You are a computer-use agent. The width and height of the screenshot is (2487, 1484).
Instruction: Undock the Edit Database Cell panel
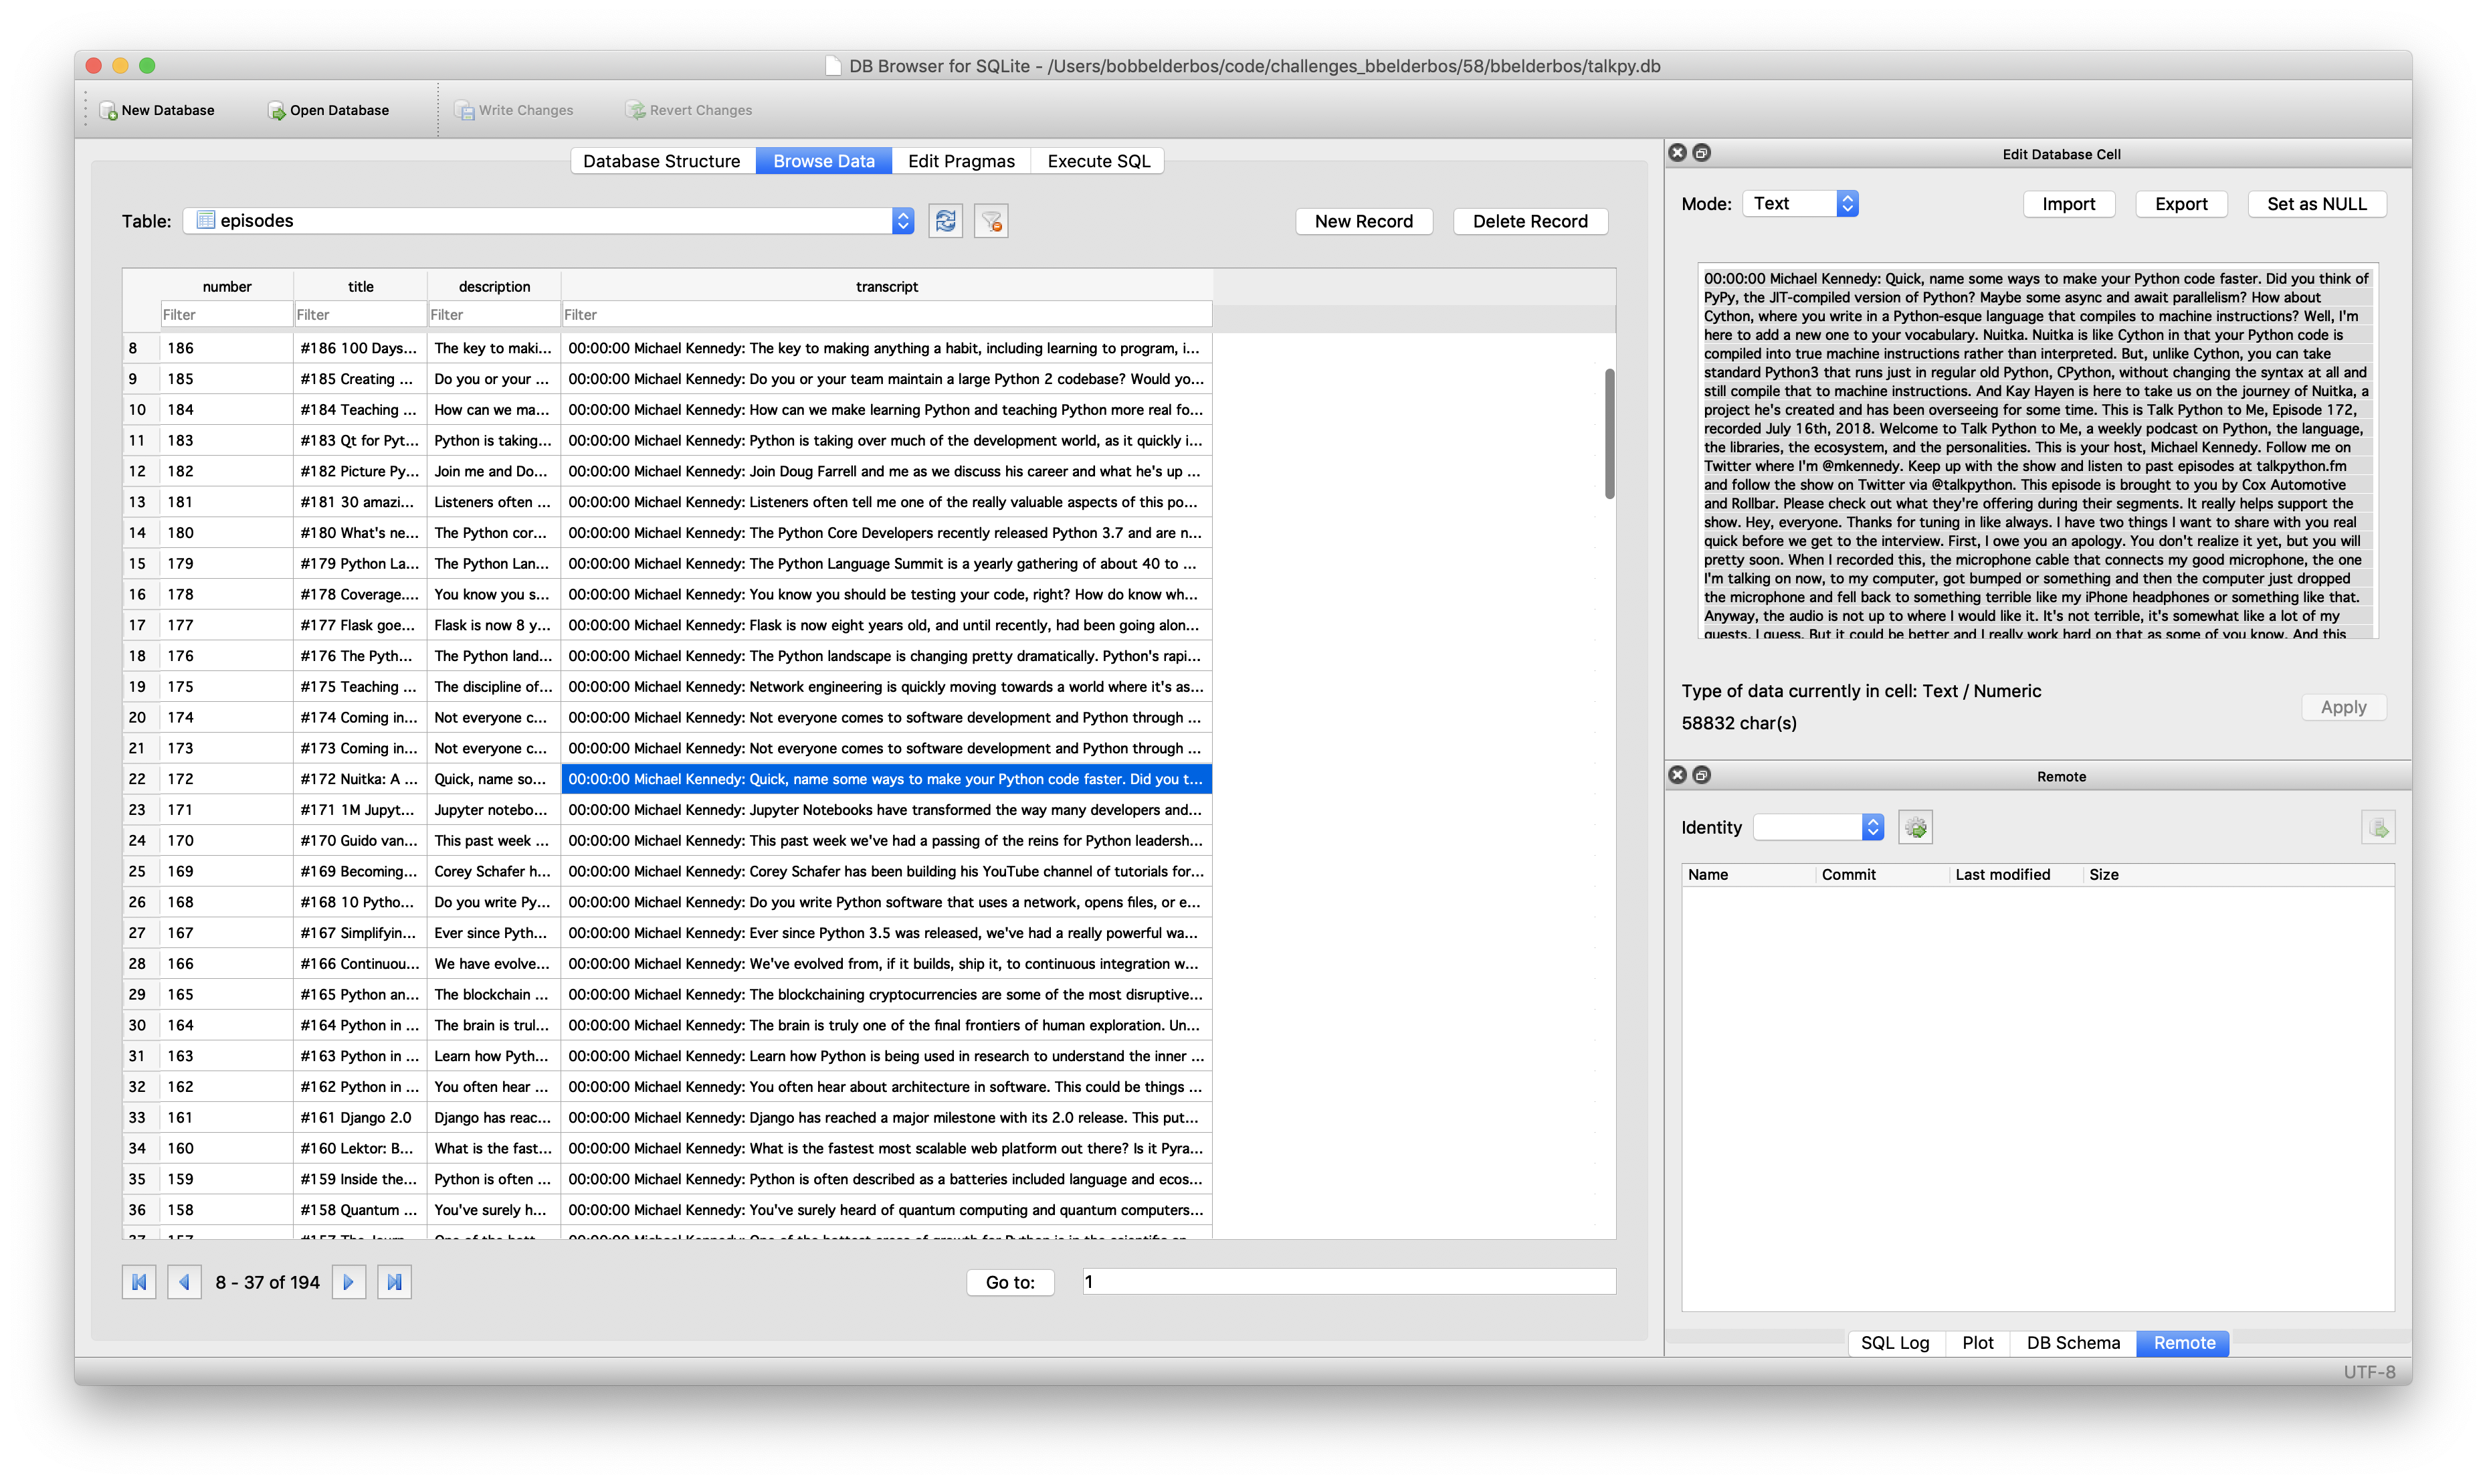pos(1702,153)
